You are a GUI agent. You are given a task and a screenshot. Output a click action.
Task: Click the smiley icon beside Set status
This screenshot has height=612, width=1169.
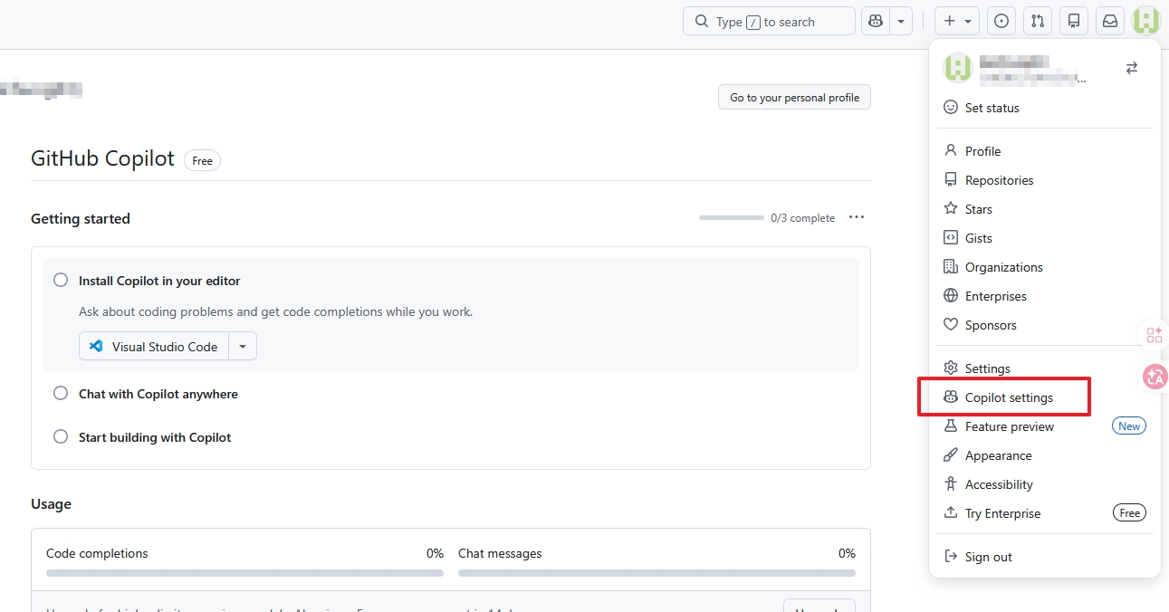[951, 107]
